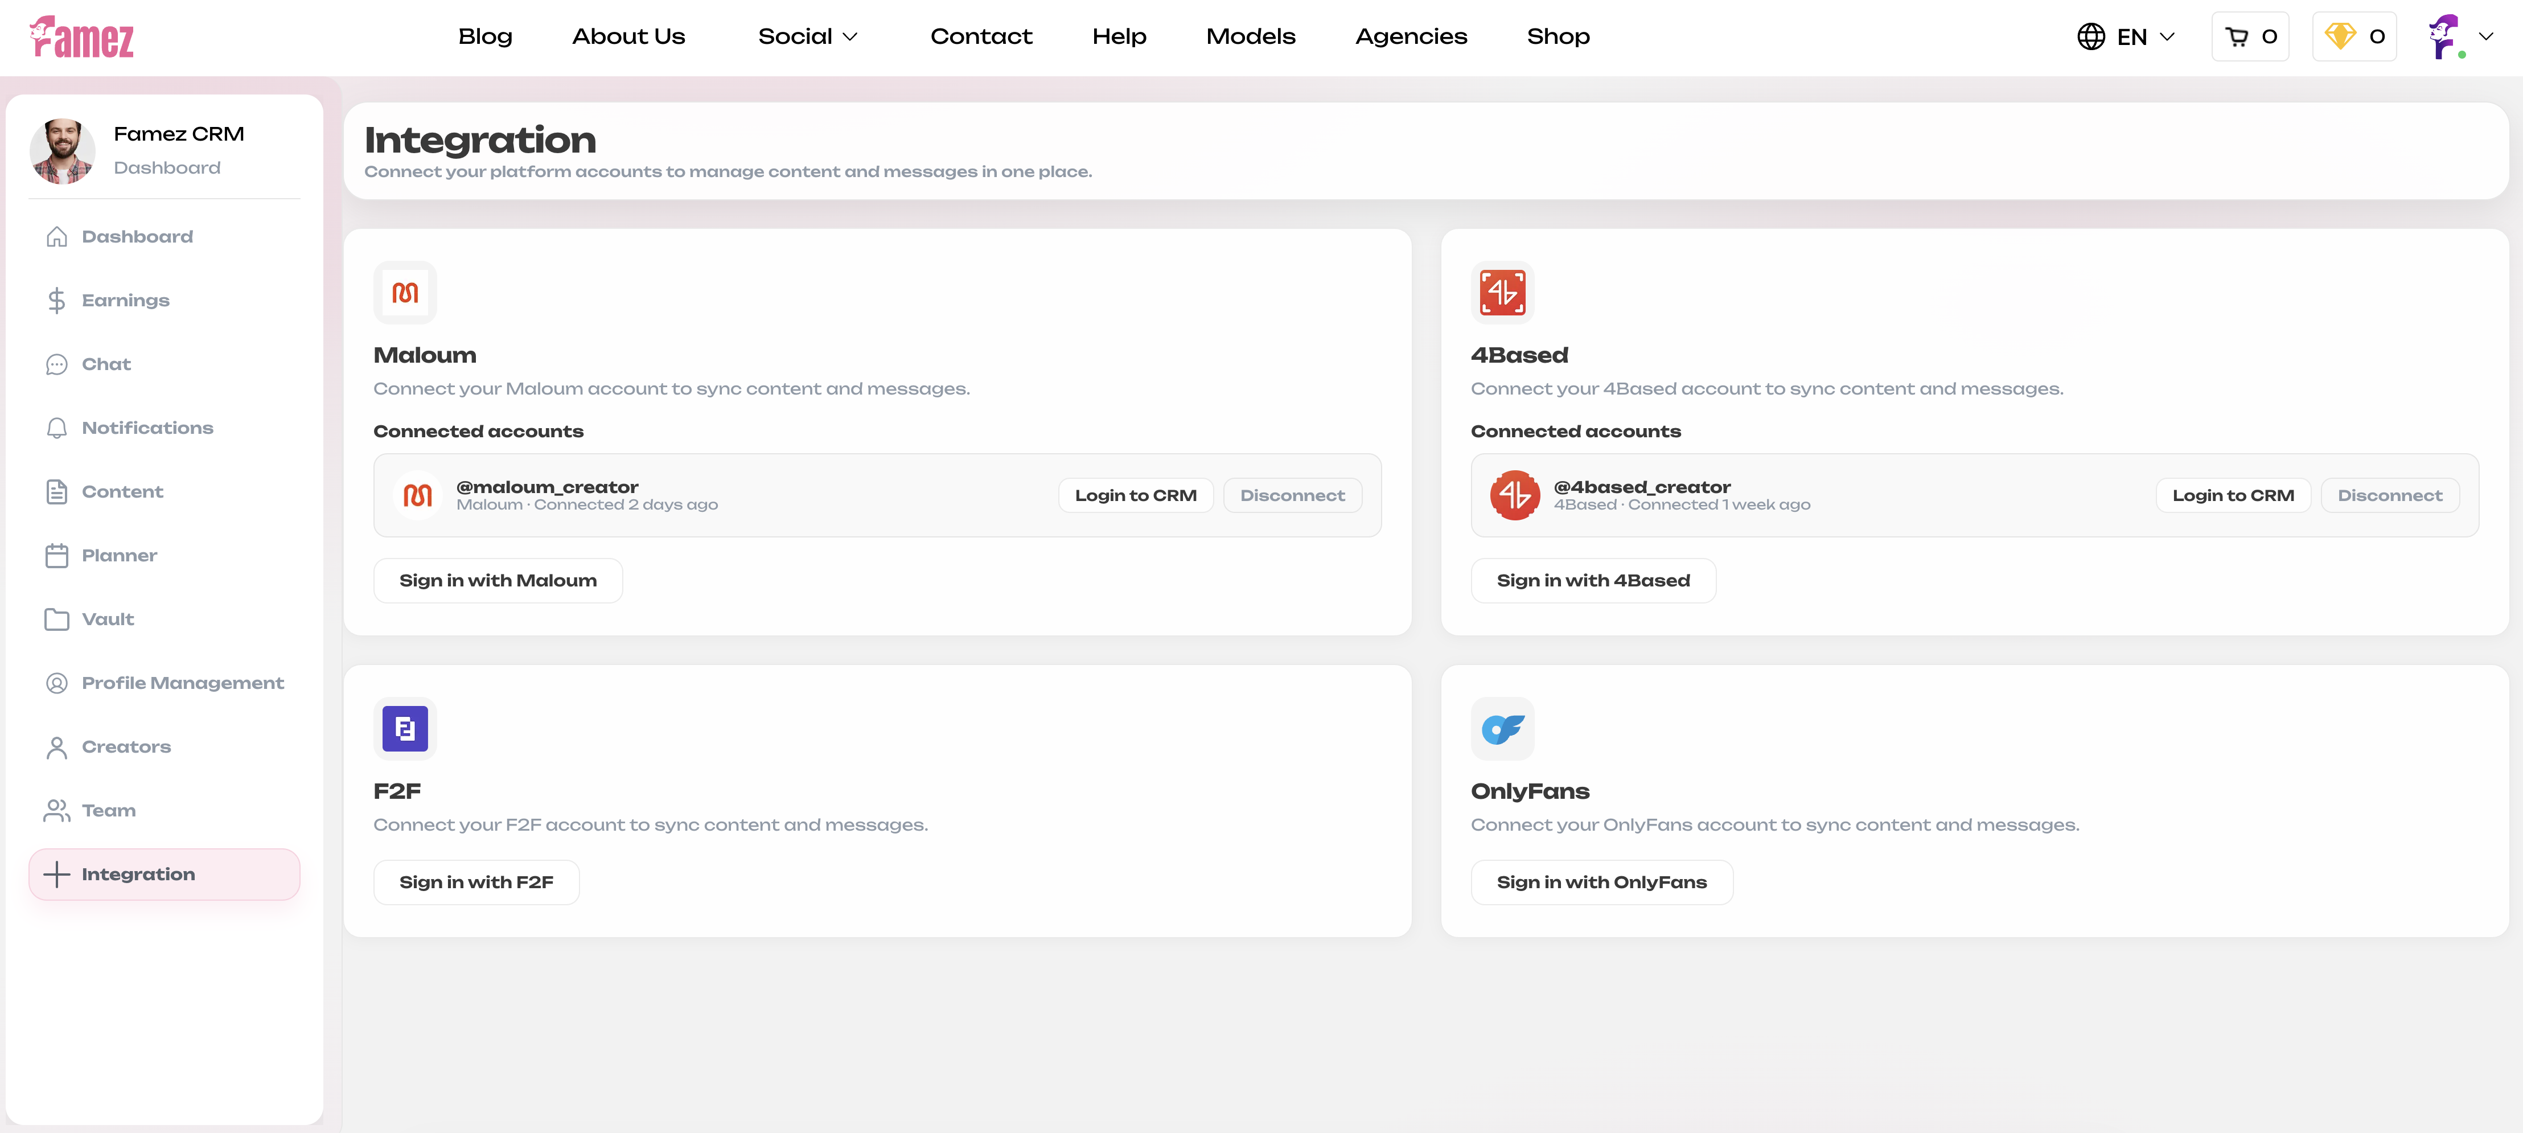
Task: Open Chat from the sidebar
Action: [106, 364]
